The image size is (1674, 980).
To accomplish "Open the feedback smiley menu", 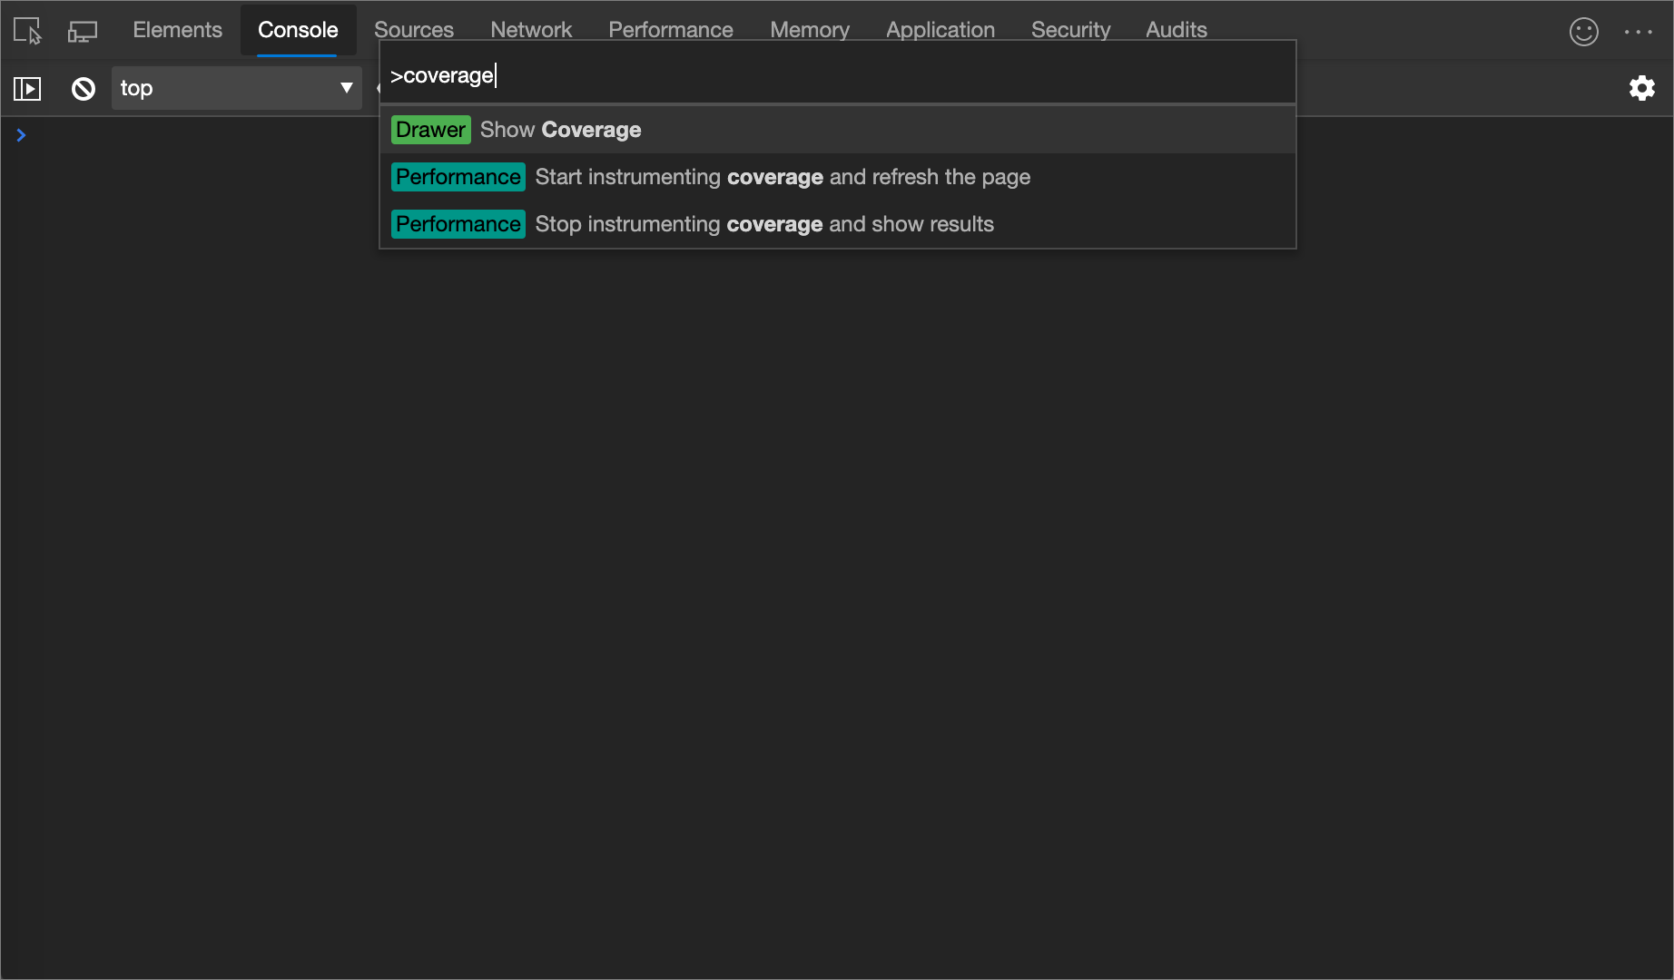I will 1583,31.
